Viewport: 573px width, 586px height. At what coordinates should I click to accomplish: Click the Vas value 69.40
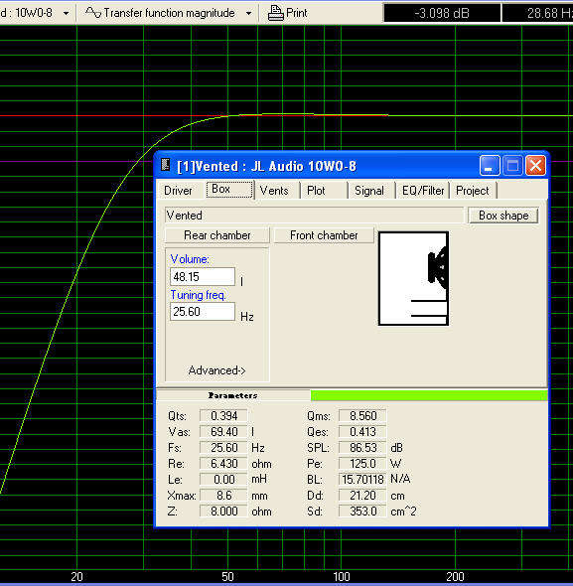(223, 432)
